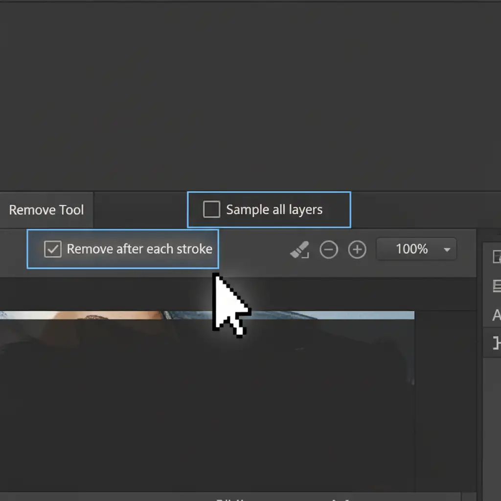This screenshot has height=501, width=501.
Task: Uncheck Remove after each stroke checkbox
Action: point(53,249)
